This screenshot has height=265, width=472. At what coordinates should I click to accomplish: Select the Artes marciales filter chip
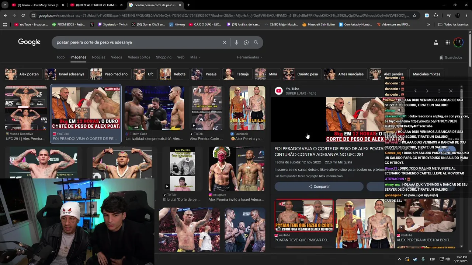click(345, 74)
